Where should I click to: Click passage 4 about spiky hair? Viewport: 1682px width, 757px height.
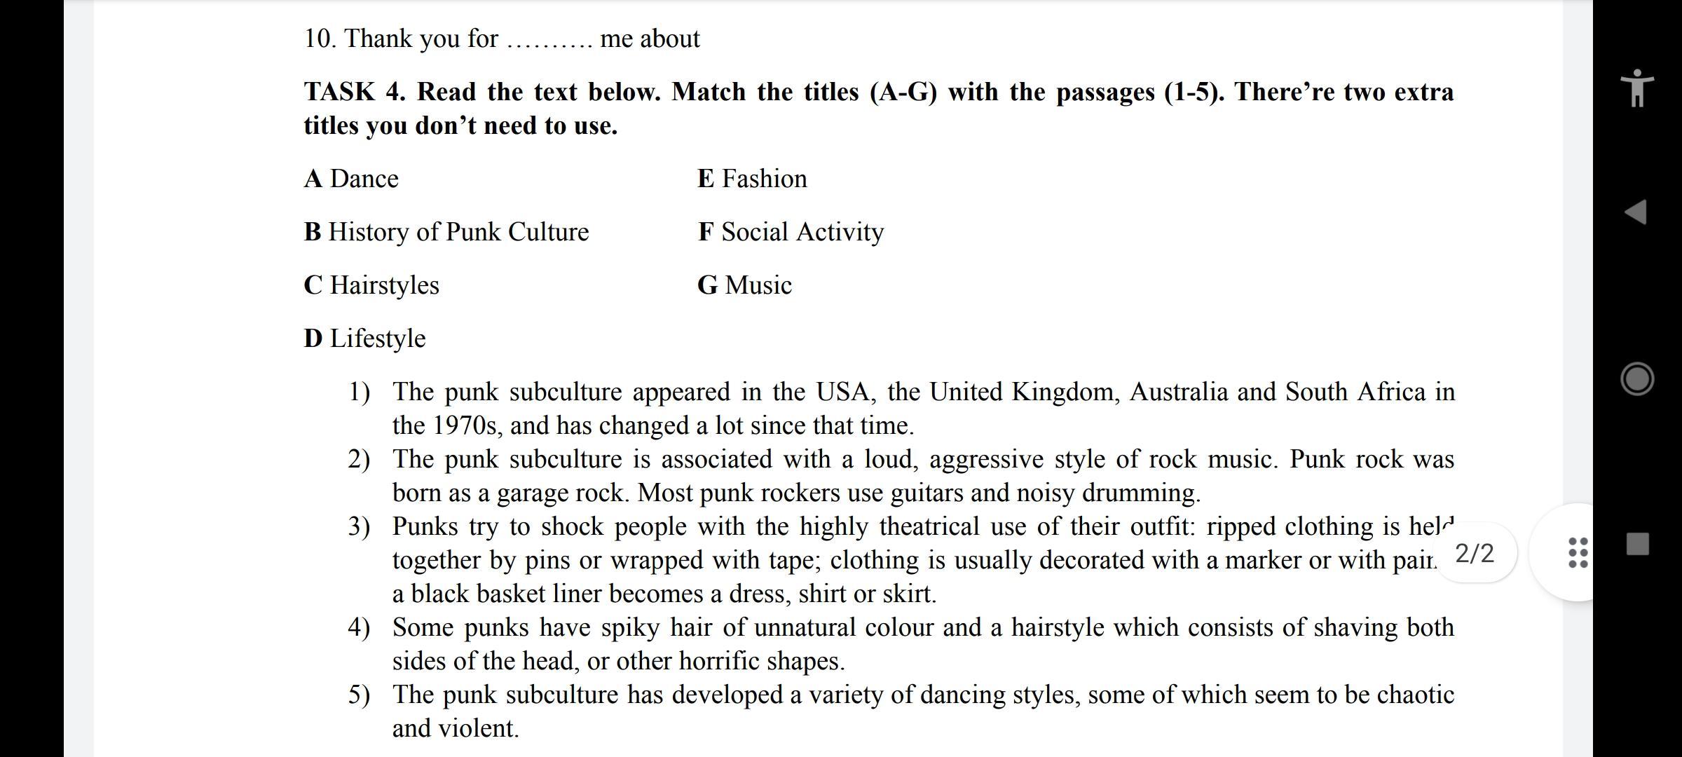[922, 644]
